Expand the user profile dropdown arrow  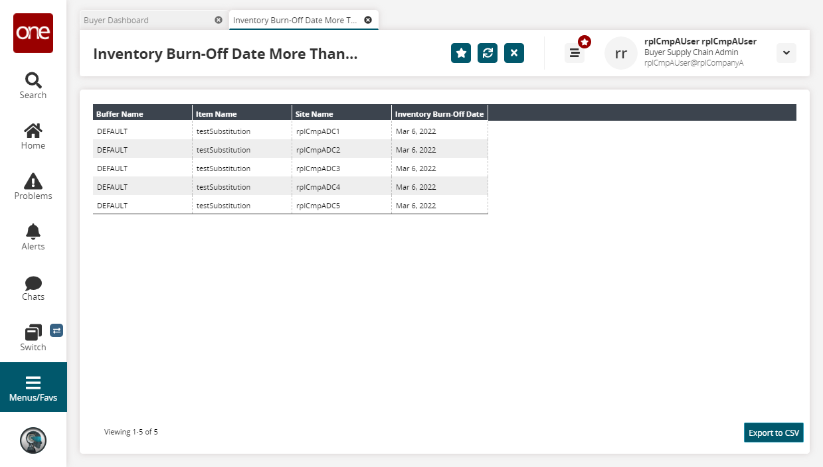786,53
